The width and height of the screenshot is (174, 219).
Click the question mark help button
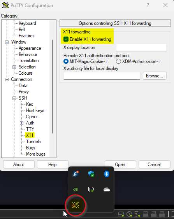coord(148,5)
